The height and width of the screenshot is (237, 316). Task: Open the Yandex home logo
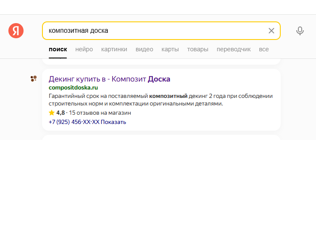tap(16, 31)
